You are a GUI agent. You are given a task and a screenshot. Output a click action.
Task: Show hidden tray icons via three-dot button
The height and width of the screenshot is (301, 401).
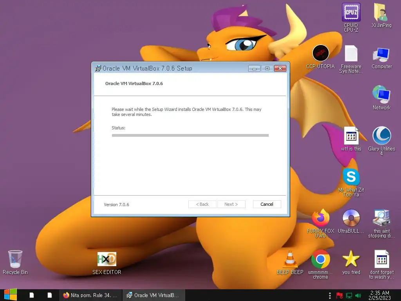click(330, 296)
